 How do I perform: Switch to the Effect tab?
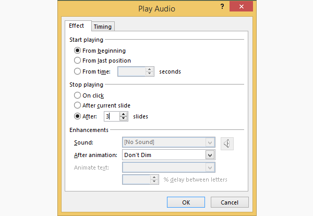77,26
